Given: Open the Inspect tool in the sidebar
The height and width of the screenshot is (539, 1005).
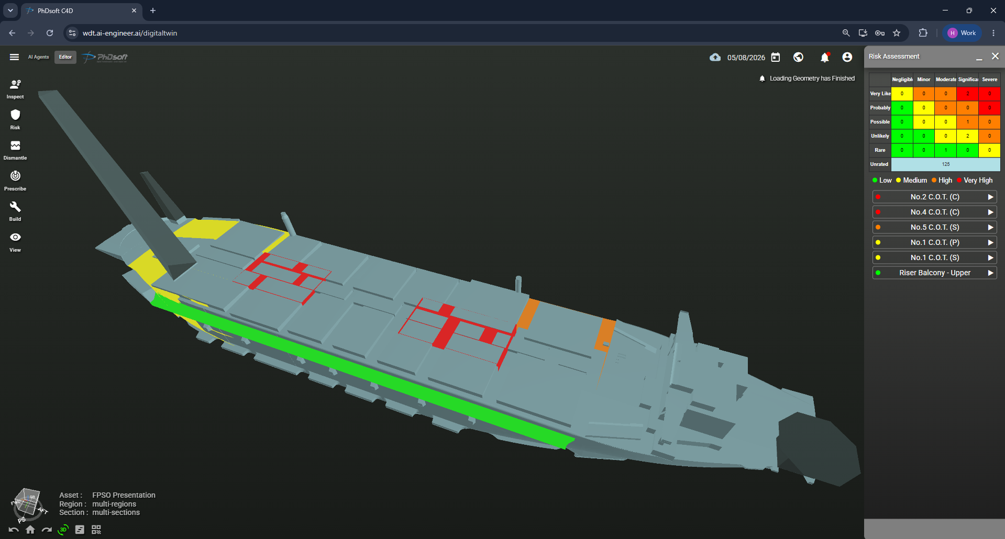Looking at the screenshot, I should (x=15, y=88).
